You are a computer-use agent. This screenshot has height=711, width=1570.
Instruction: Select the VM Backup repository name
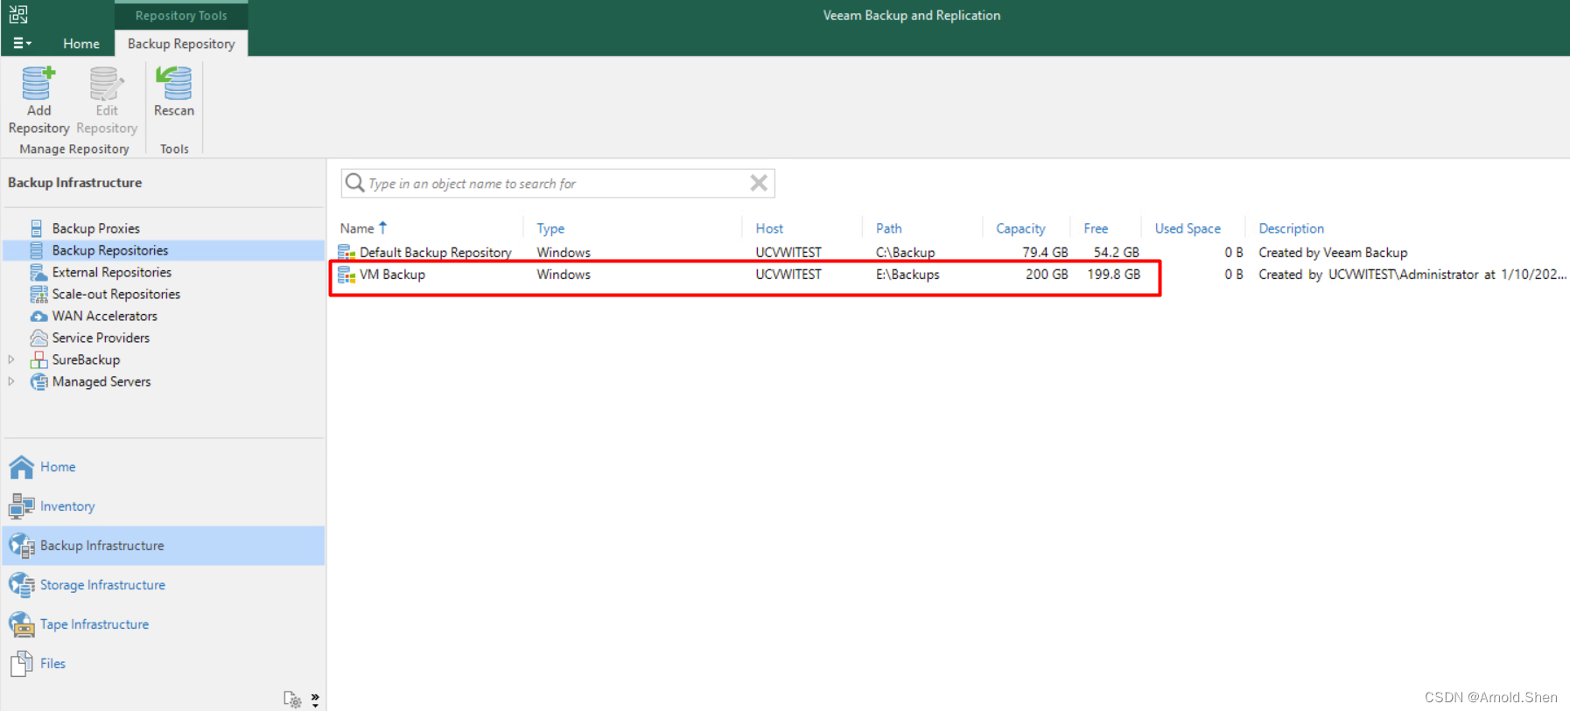click(392, 275)
